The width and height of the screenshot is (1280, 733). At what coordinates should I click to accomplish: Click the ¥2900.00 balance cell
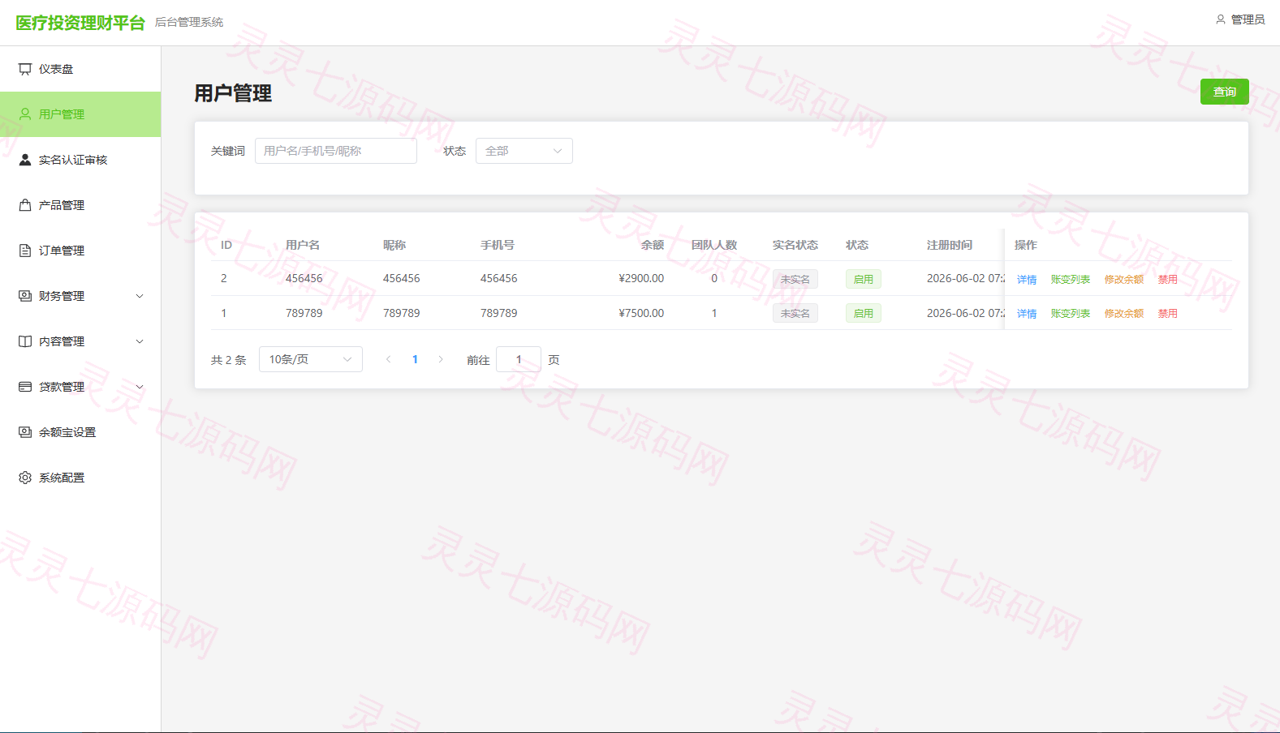point(641,278)
